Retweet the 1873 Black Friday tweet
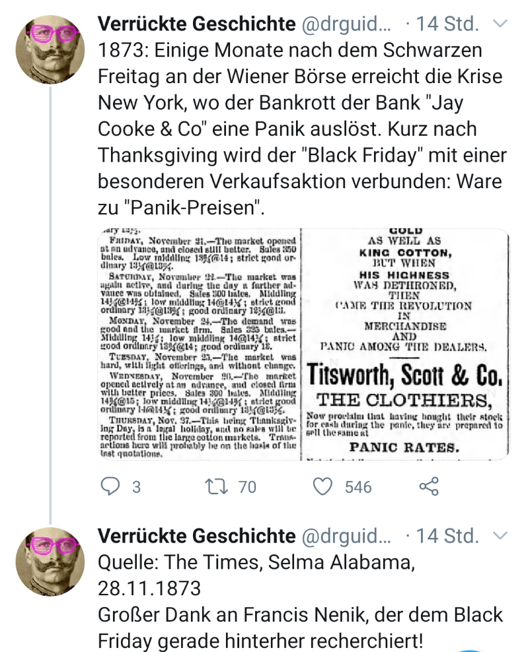Viewport: 526px width, 652px height. tap(216, 487)
